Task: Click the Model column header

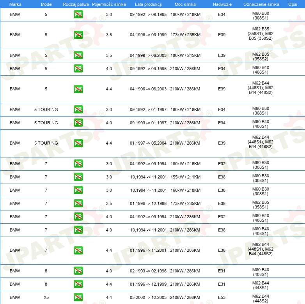Action: click(x=46, y=4)
